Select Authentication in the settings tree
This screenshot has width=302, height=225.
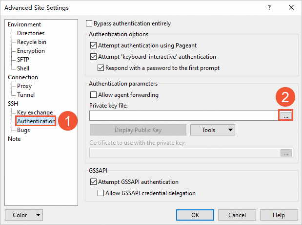pyautogui.click(x=36, y=121)
